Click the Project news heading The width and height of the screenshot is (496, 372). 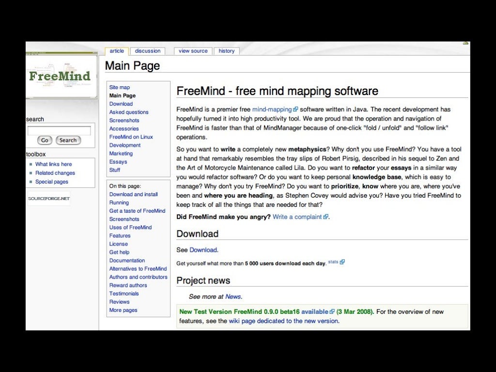203,280
